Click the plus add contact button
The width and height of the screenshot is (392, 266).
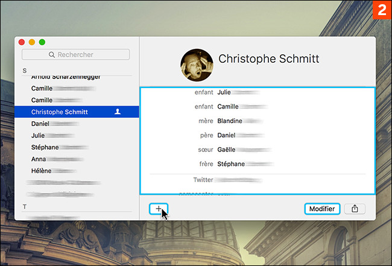pyautogui.click(x=159, y=208)
